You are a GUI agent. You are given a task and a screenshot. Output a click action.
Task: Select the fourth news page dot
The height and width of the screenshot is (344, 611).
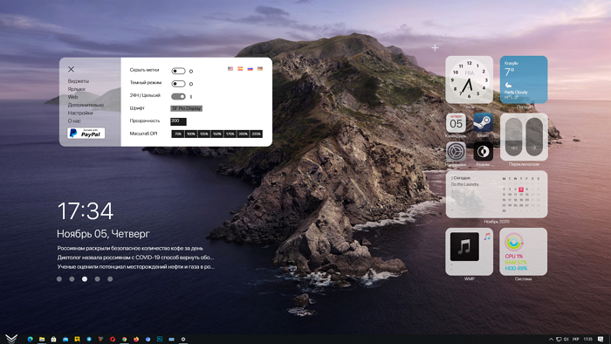pos(98,279)
